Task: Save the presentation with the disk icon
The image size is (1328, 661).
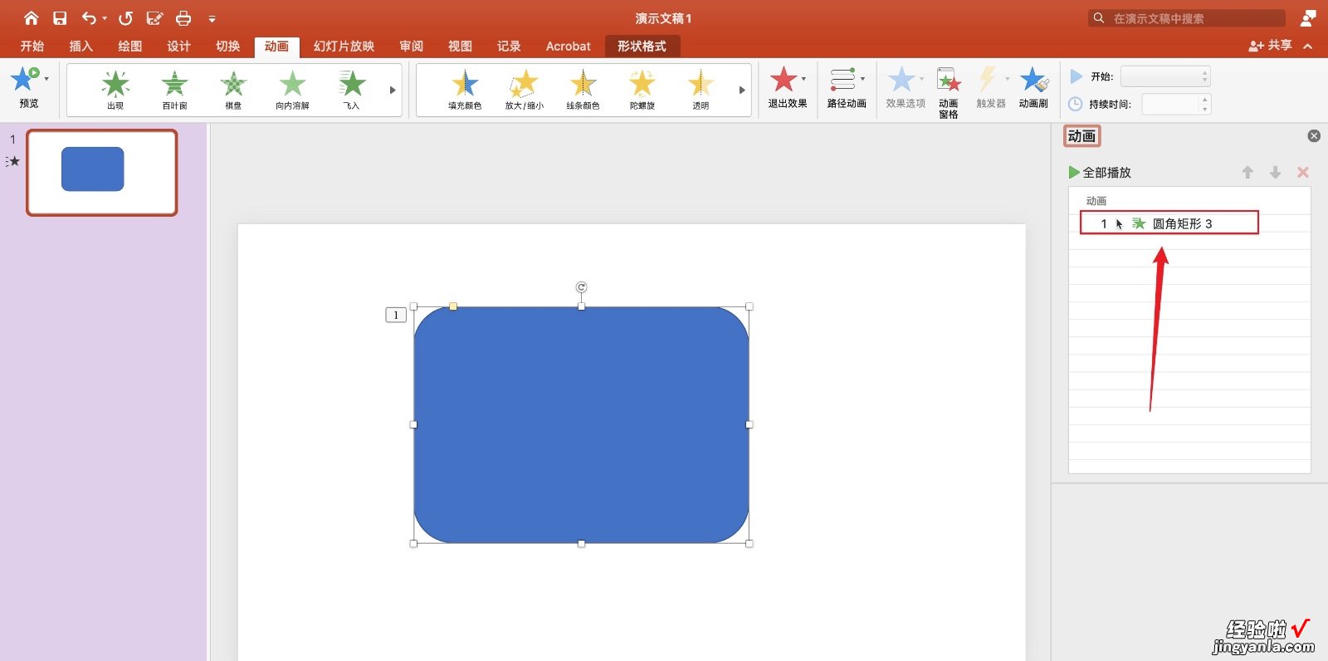Action: click(x=60, y=18)
